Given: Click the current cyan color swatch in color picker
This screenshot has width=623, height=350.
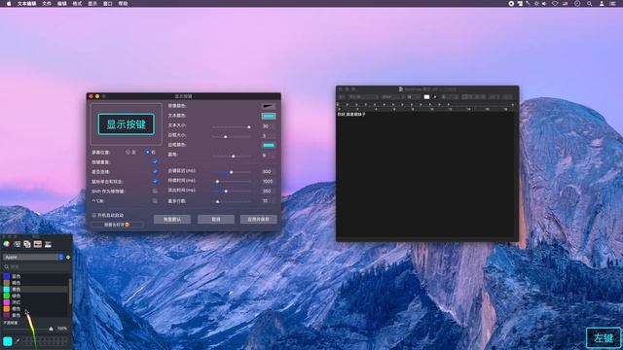Looking at the screenshot, I should 8,341.
